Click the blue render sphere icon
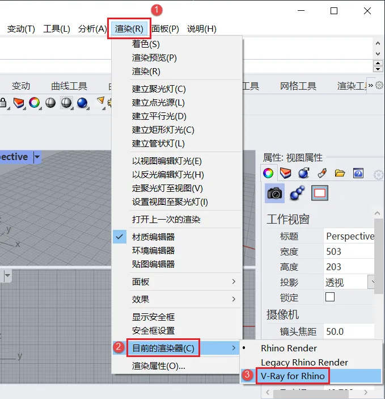The height and width of the screenshot is (399, 385). click(82, 103)
